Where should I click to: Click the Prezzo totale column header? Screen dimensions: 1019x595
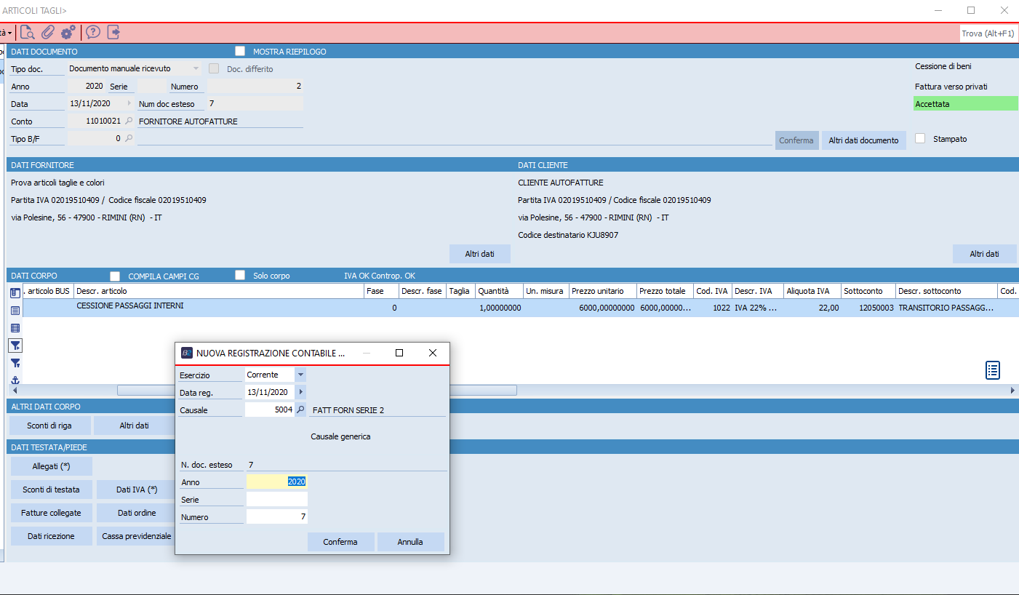point(665,291)
